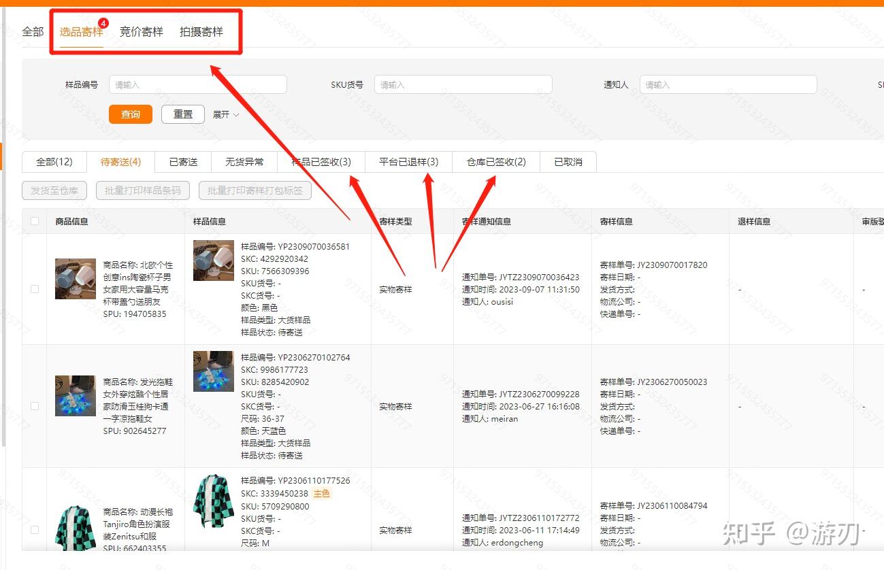Click notice number JYTZ2309070036423
The image size is (884, 570).
tap(539, 278)
